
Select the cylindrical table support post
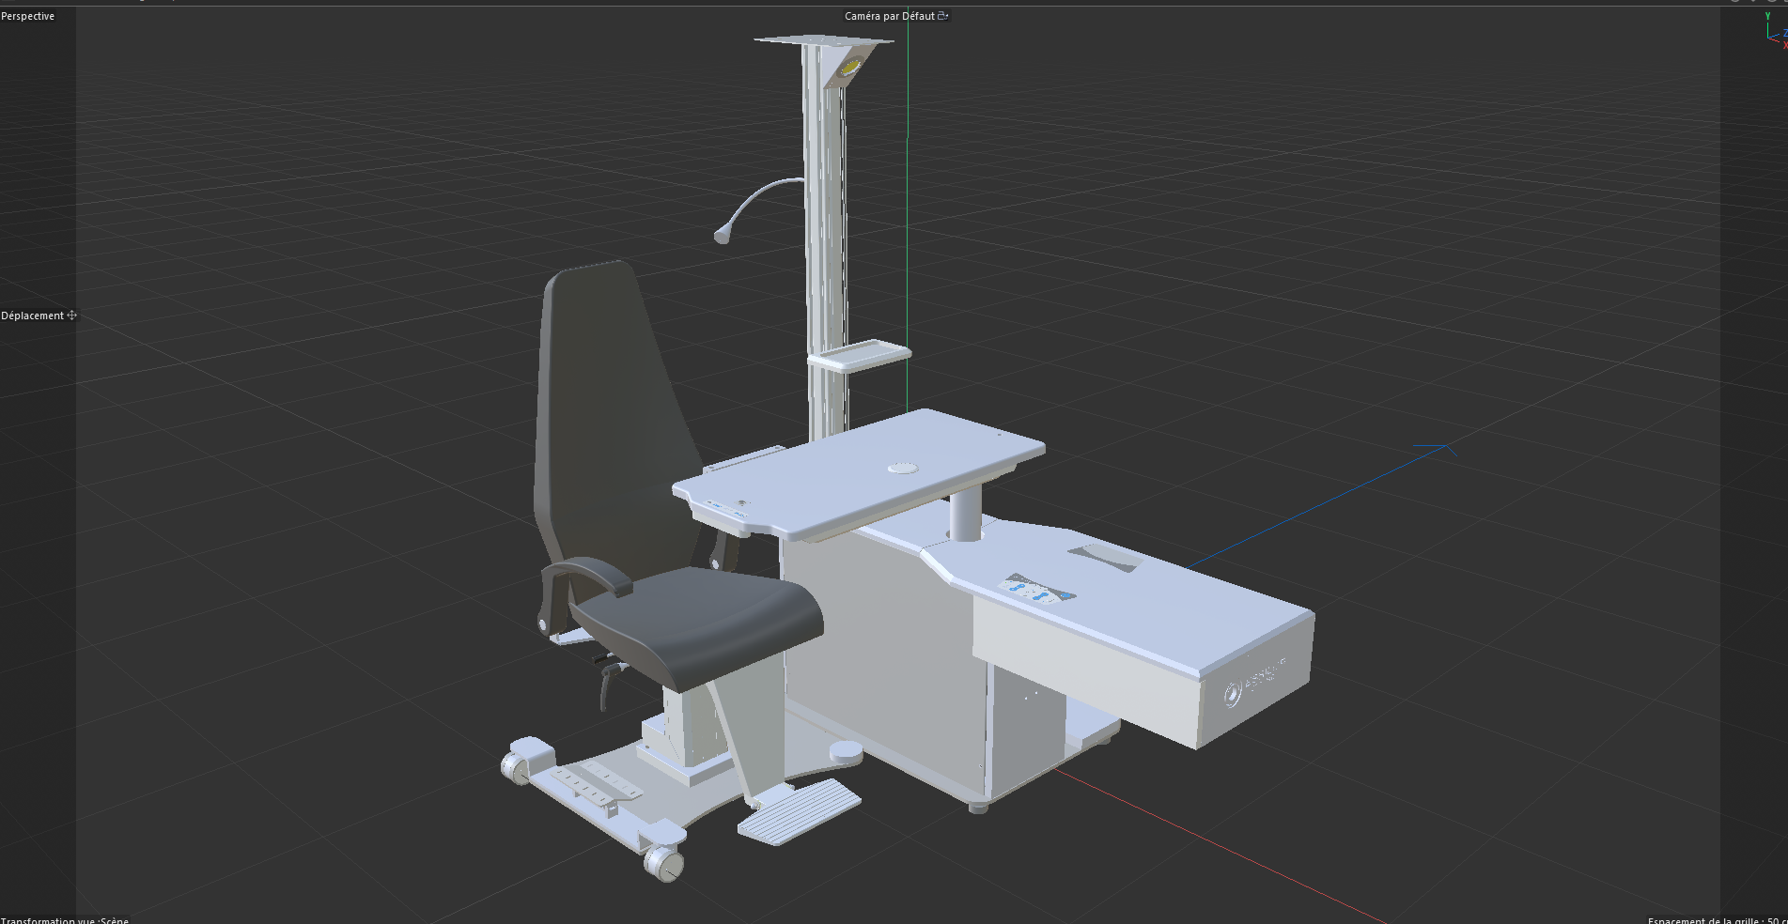click(x=964, y=514)
